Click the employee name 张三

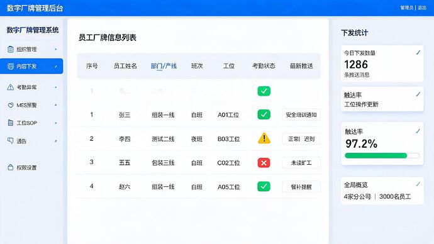tap(125, 115)
